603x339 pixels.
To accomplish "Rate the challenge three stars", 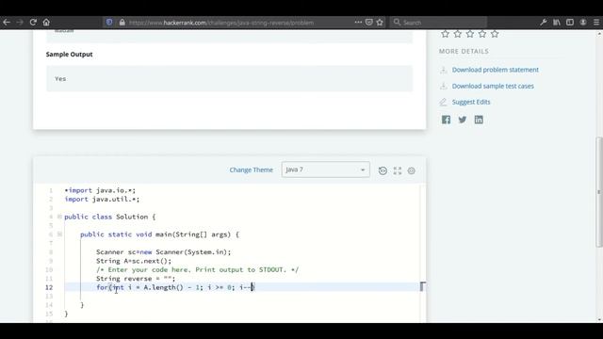I will 470,34.
